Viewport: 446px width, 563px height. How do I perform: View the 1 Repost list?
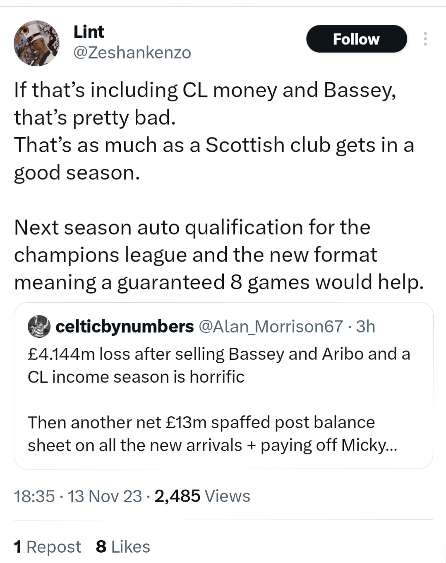[48, 547]
